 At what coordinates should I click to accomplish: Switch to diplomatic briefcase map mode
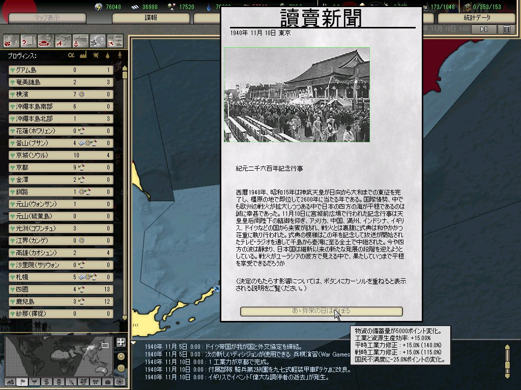click(x=108, y=382)
